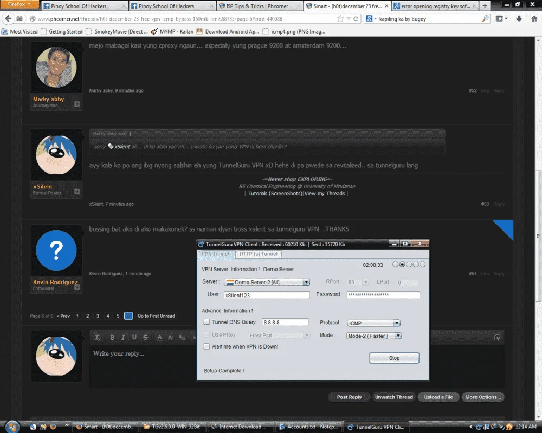Toggle the Use Proxy checkbox
The image size is (542, 433).
[207, 334]
